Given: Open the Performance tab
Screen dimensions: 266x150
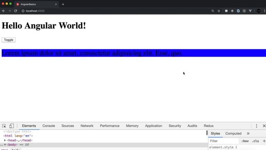Looking at the screenshot, I should point(110,126).
